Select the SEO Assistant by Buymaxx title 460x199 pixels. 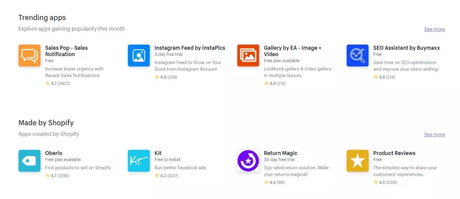pyautogui.click(x=406, y=48)
